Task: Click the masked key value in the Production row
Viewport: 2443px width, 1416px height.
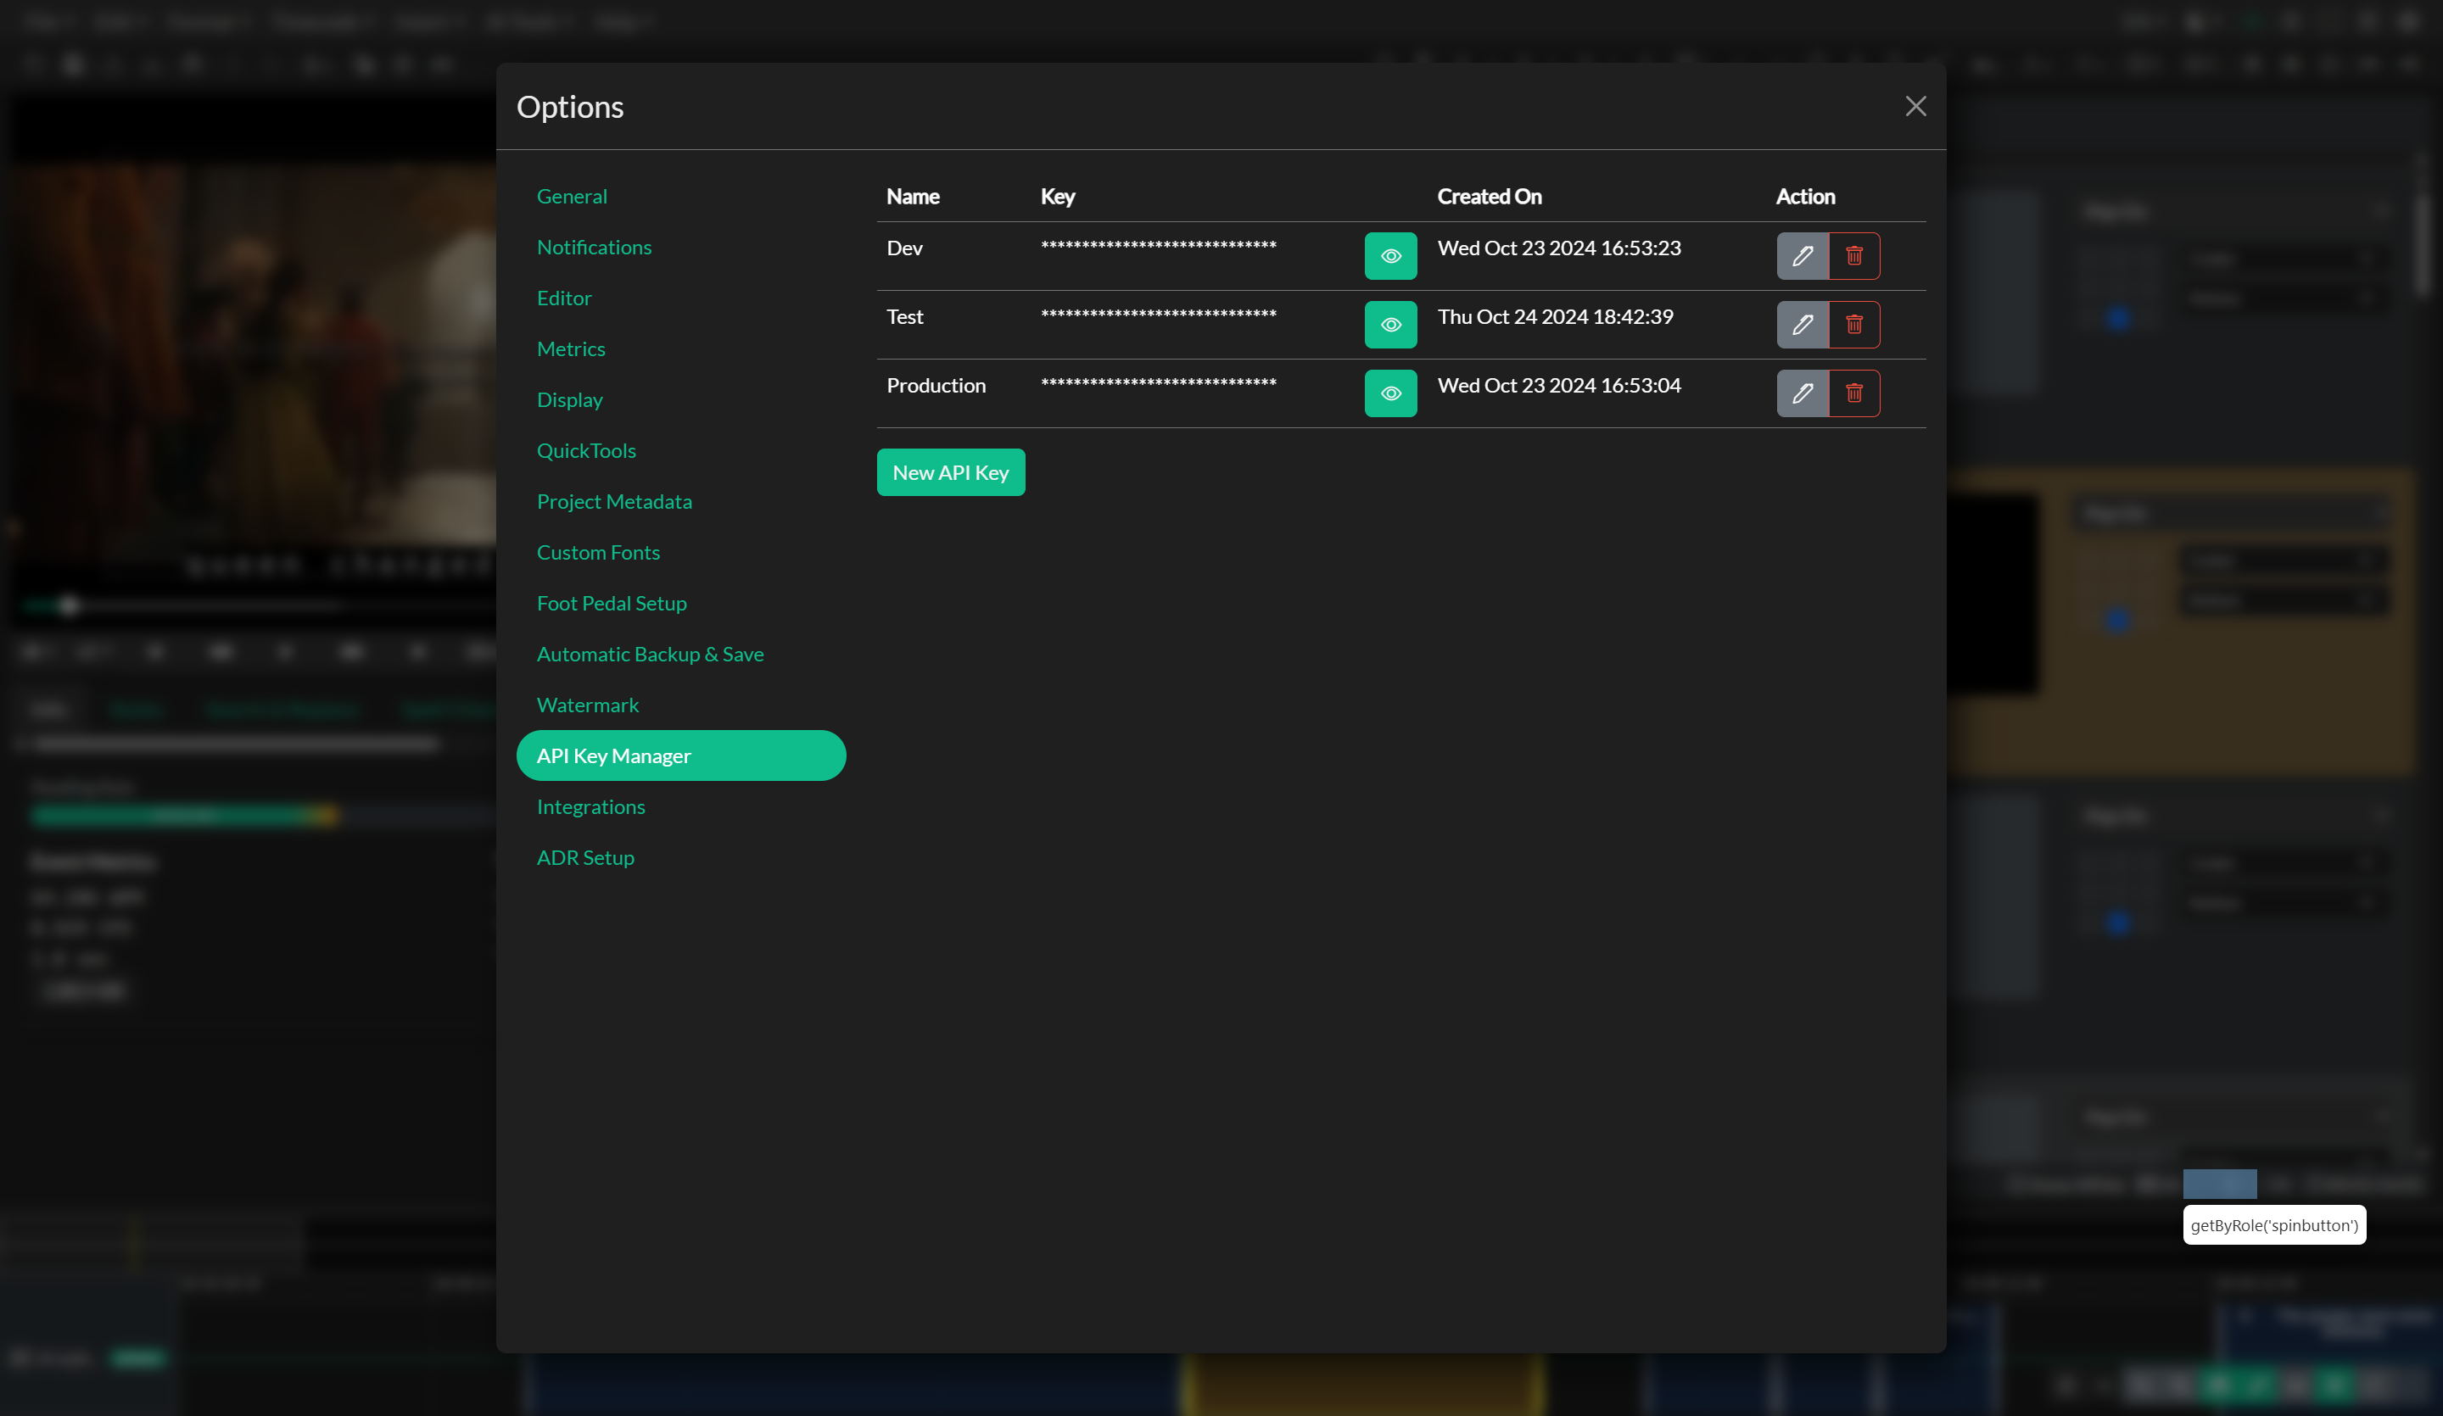Action: tap(1159, 383)
